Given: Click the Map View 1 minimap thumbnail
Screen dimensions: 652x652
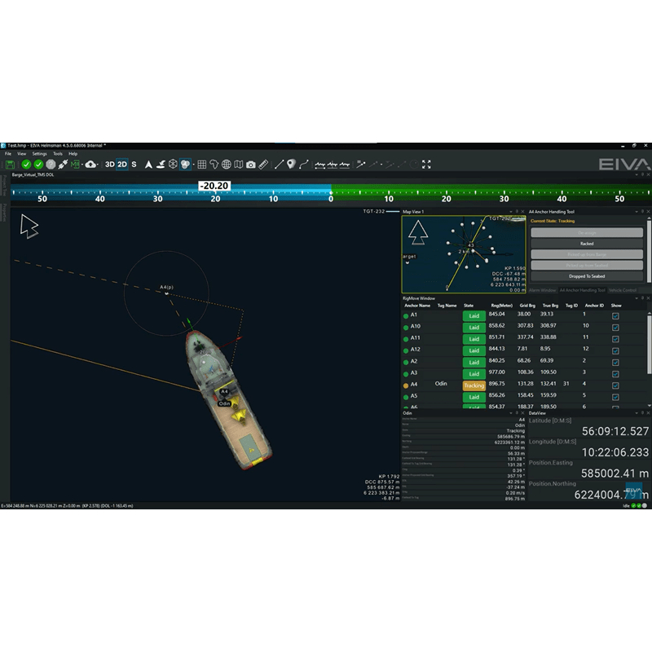Looking at the screenshot, I should point(464,254).
